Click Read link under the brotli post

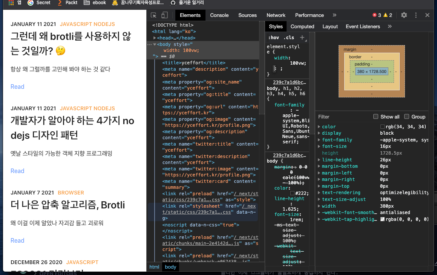click(17, 87)
